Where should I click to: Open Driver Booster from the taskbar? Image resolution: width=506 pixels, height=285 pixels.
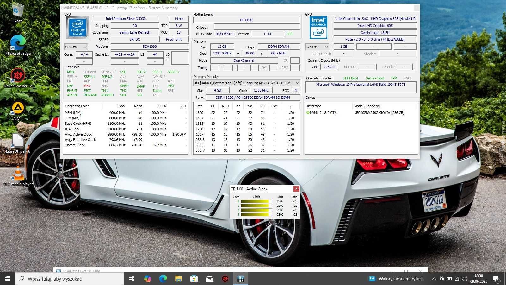225,279
